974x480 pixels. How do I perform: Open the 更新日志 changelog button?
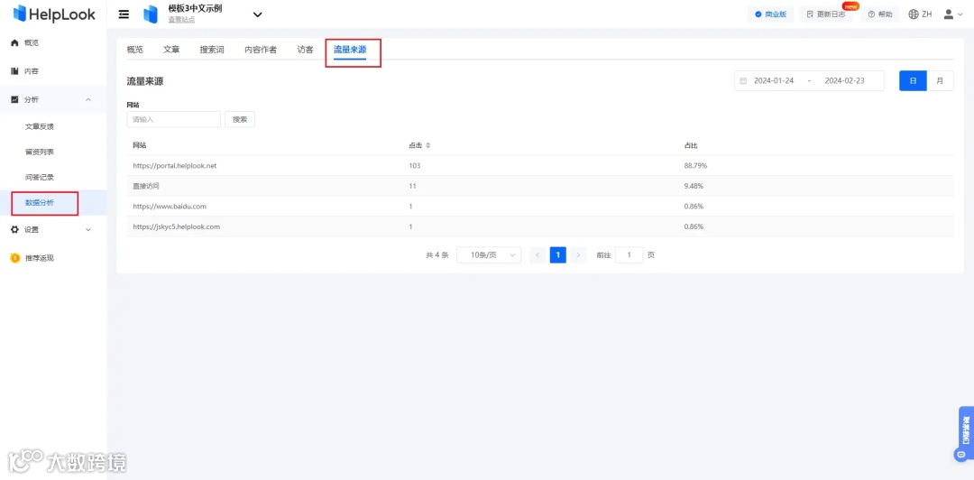click(x=825, y=14)
